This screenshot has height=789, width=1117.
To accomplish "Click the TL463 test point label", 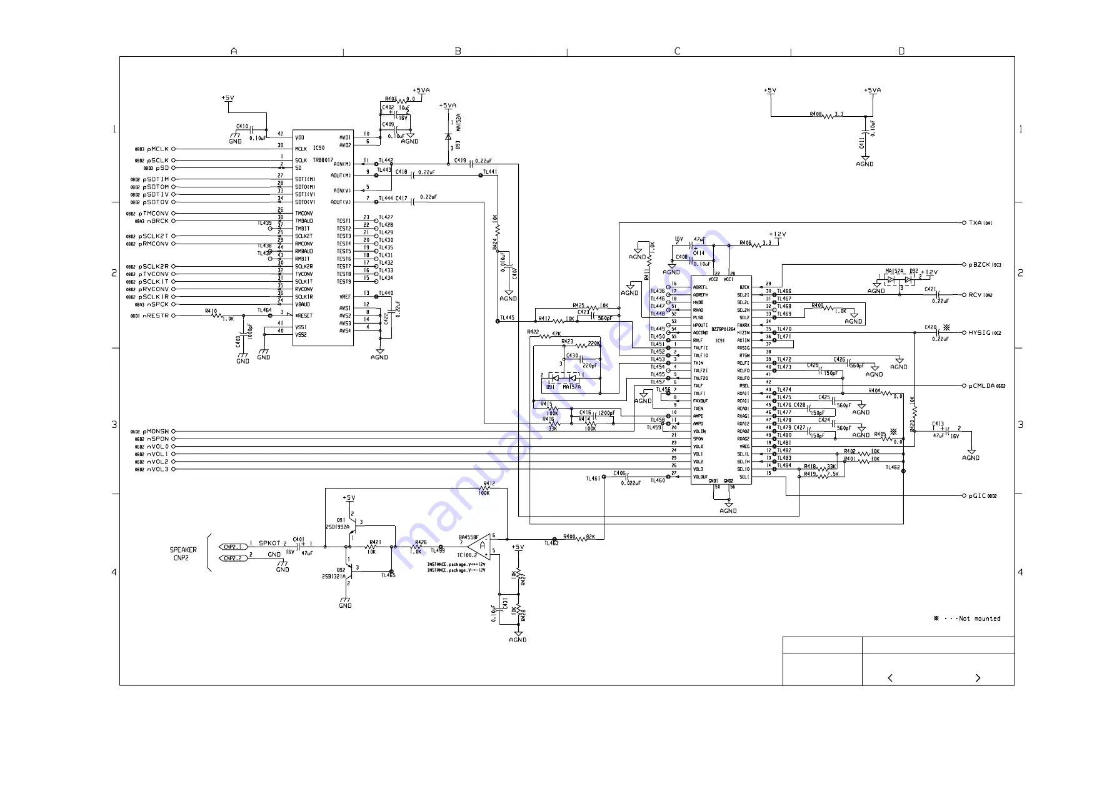I will tap(551, 543).
